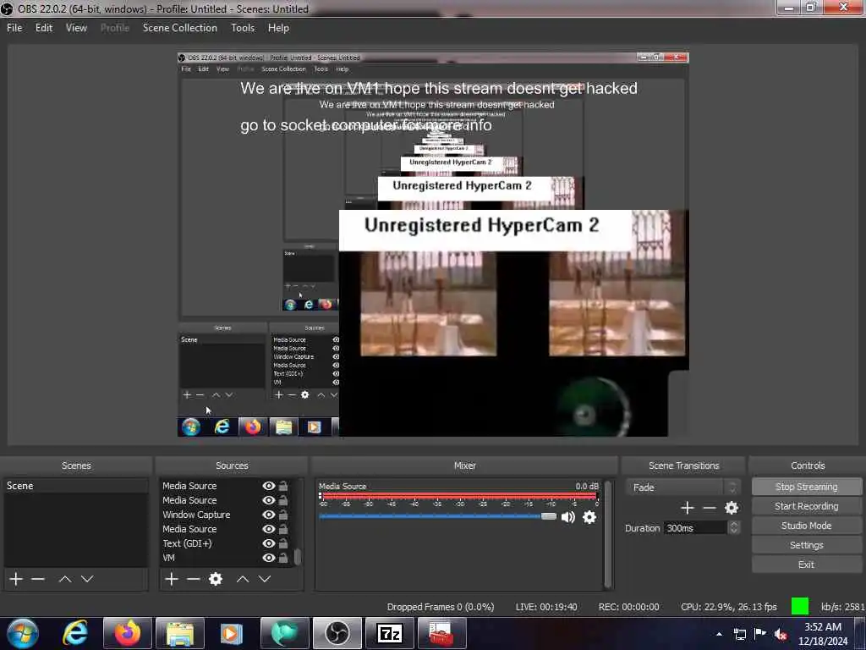Select the Text (GDI+) source row

click(x=227, y=543)
